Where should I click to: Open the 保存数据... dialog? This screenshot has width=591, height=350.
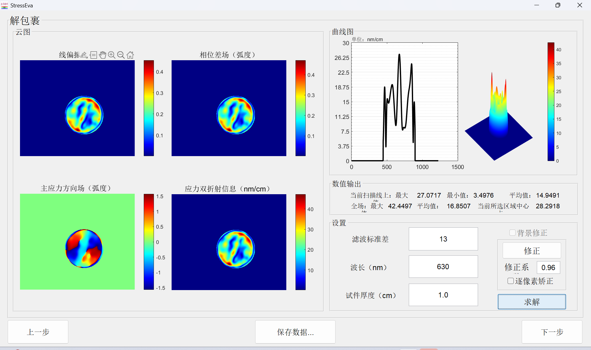coord(295,332)
